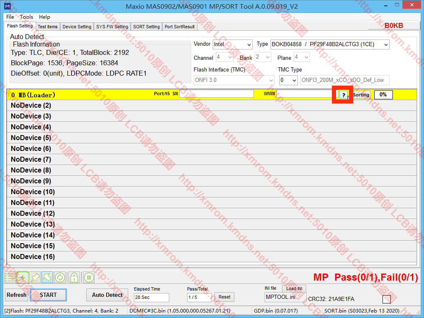
Task: Click the empty square box beside CRC32
Action: click(386, 299)
